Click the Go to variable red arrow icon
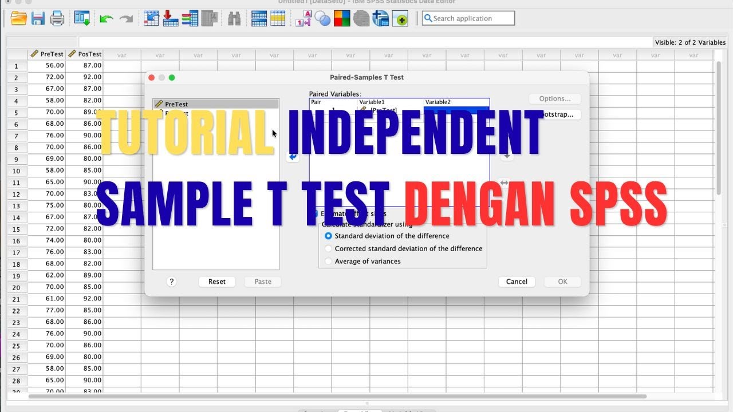The width and height of the screenshot is (733, 412). pos(171,19)
